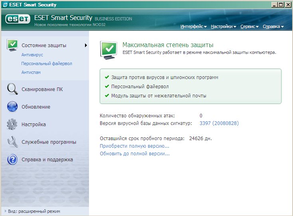Viewport: 293px width, 216px height.
Task: Open the Сервис dropdown menu
Action: (x=249, y=26)
